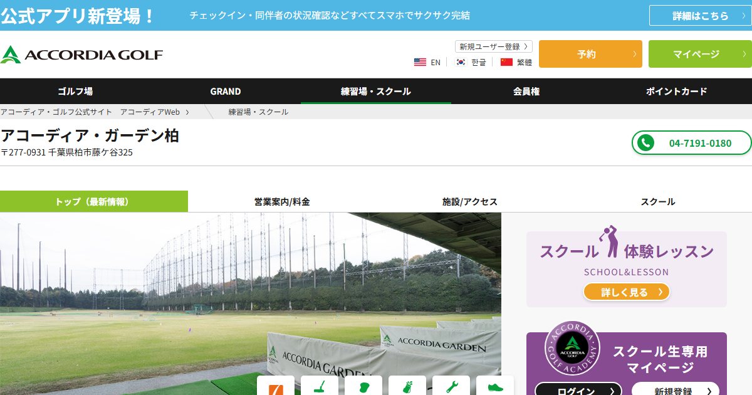Screen dimensions: 752x395
Task: Click breadcrumb 練習場・スクール
Action: click(x=258, y=112)
